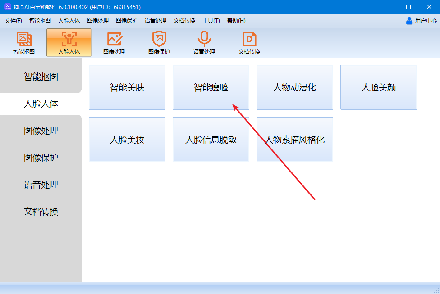440x294 pixels.
Task: Open the 语音处理 menu in menu bar
Action: pos(156,20)
